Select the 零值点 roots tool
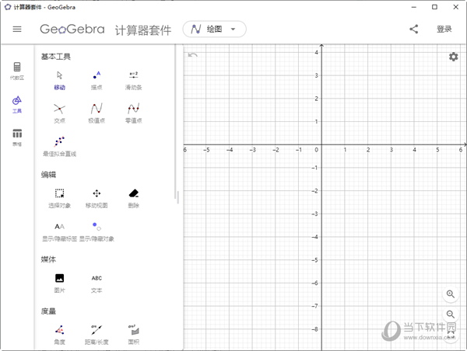This screenshot has height=351, width=467. (x=133, y=113)
